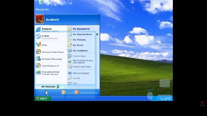Screen dimensions: 207x116
Task: Open the Control Panel icon
Action: pos(70,56)
